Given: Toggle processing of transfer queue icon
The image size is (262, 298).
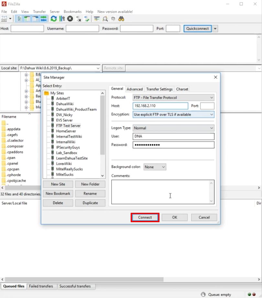Looking at the screenshot, I should (62, 19).
